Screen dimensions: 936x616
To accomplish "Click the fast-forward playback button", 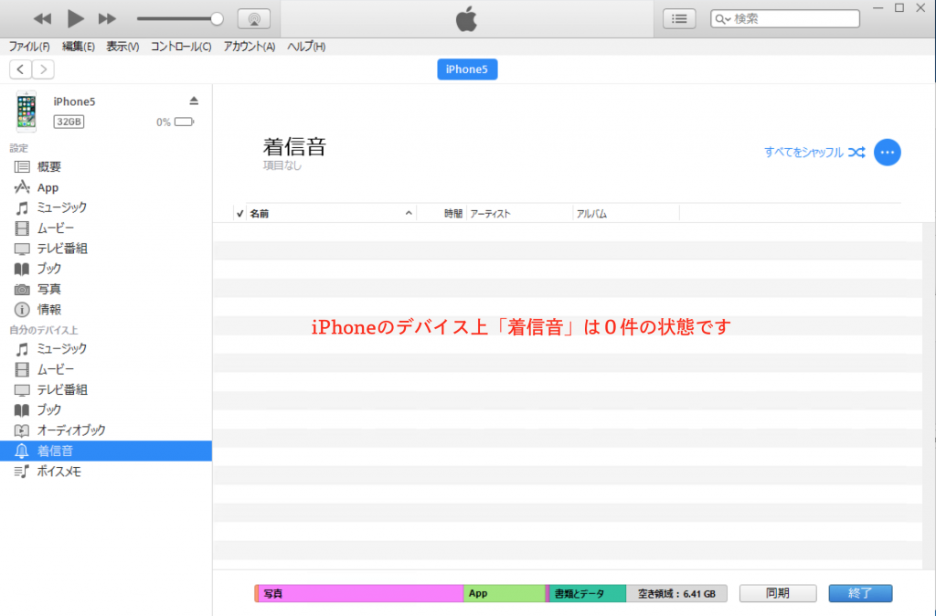I will 108,18.
